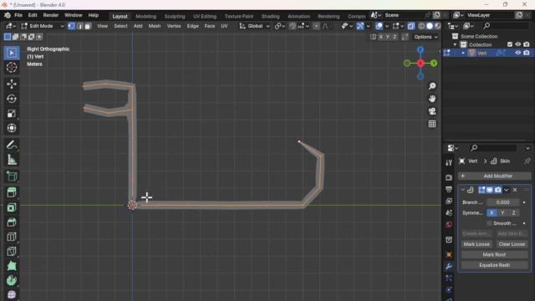
Task: Switch to vertex select mode
Action: [x=71, y=26]
